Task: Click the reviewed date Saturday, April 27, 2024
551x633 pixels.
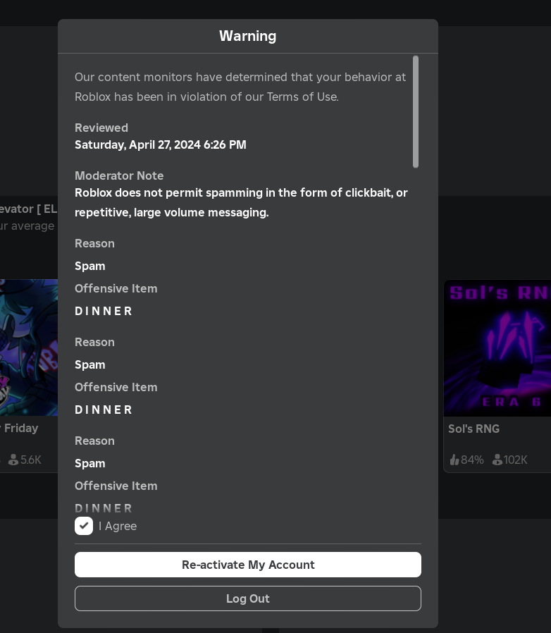Action: click(160, 145)
